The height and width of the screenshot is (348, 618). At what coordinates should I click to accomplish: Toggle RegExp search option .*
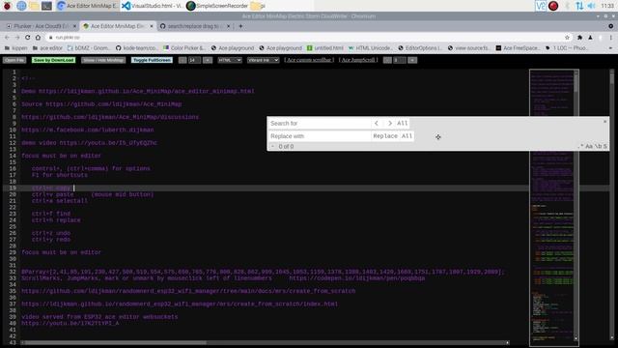580,146
